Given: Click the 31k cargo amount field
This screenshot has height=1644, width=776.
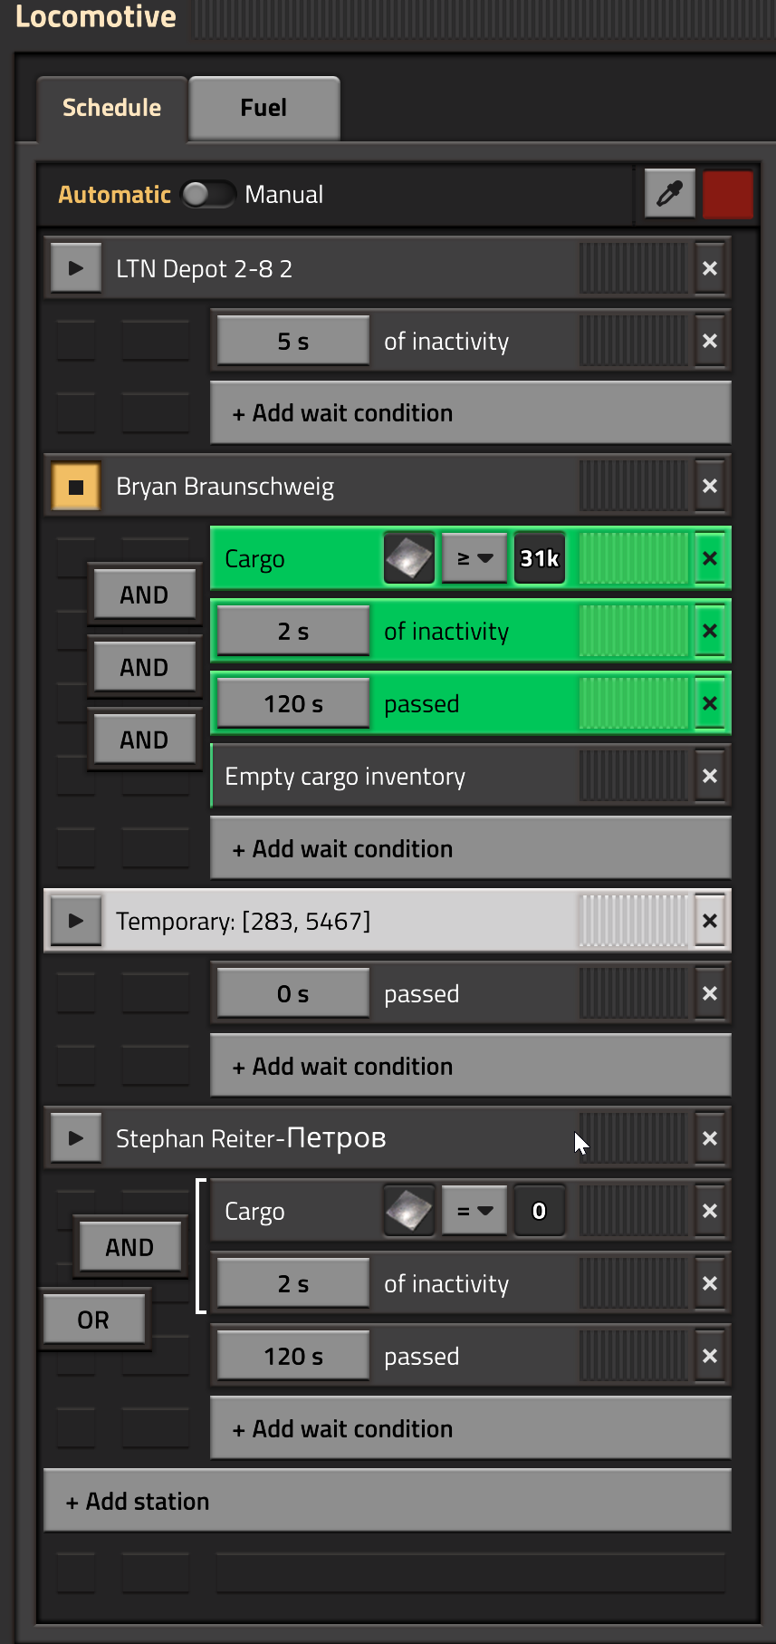Looking at the screenshot, I should [539, 559].
